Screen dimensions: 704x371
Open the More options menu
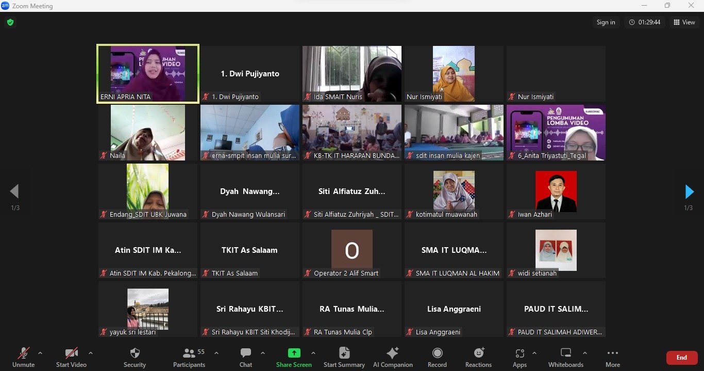(612, 353)
